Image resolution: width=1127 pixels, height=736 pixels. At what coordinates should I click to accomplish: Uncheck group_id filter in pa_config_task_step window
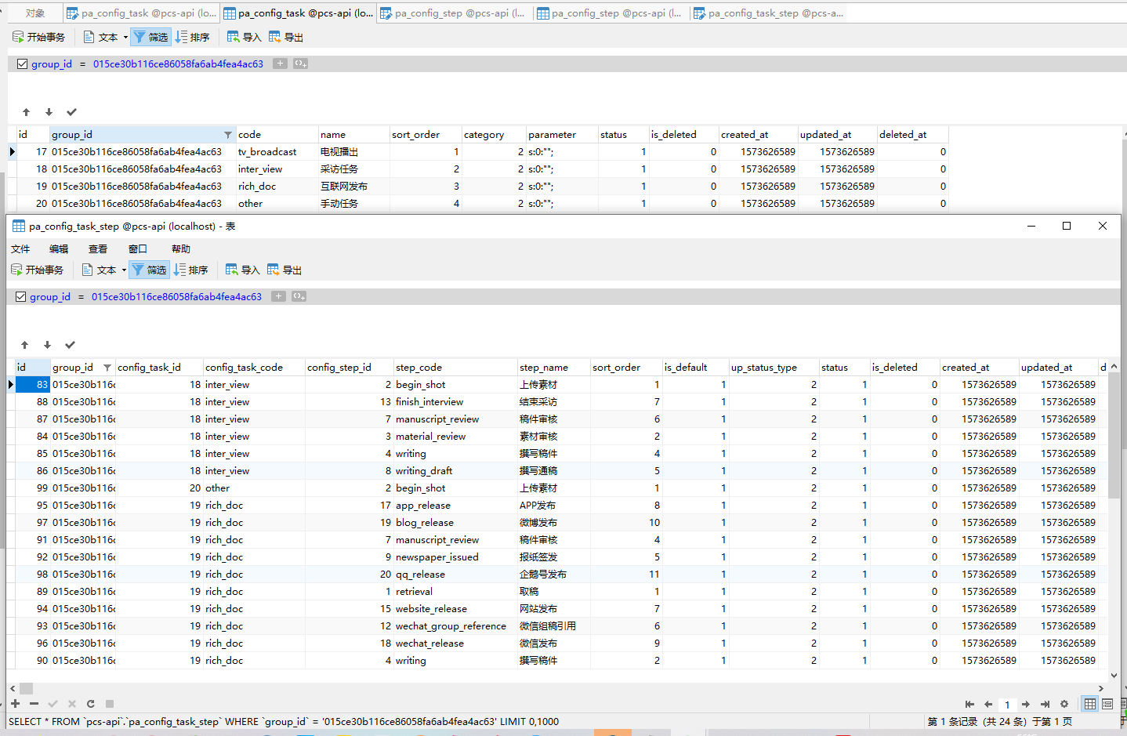coord(21,297)
